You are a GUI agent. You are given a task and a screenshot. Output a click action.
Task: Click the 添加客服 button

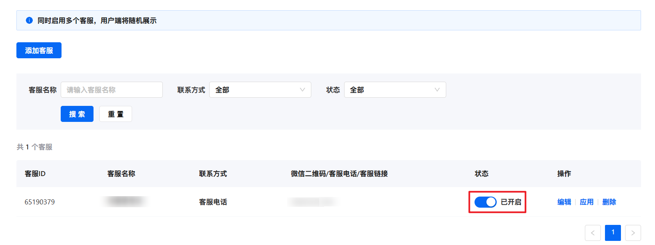[x=39, y=50]
